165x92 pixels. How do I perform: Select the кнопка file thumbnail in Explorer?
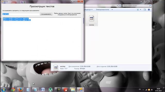point(92,19)
